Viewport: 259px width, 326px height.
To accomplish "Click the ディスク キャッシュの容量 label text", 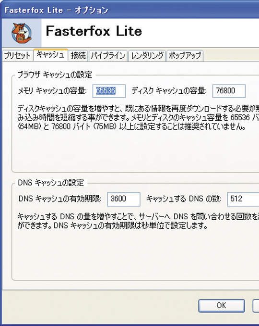I will [169, 91].
